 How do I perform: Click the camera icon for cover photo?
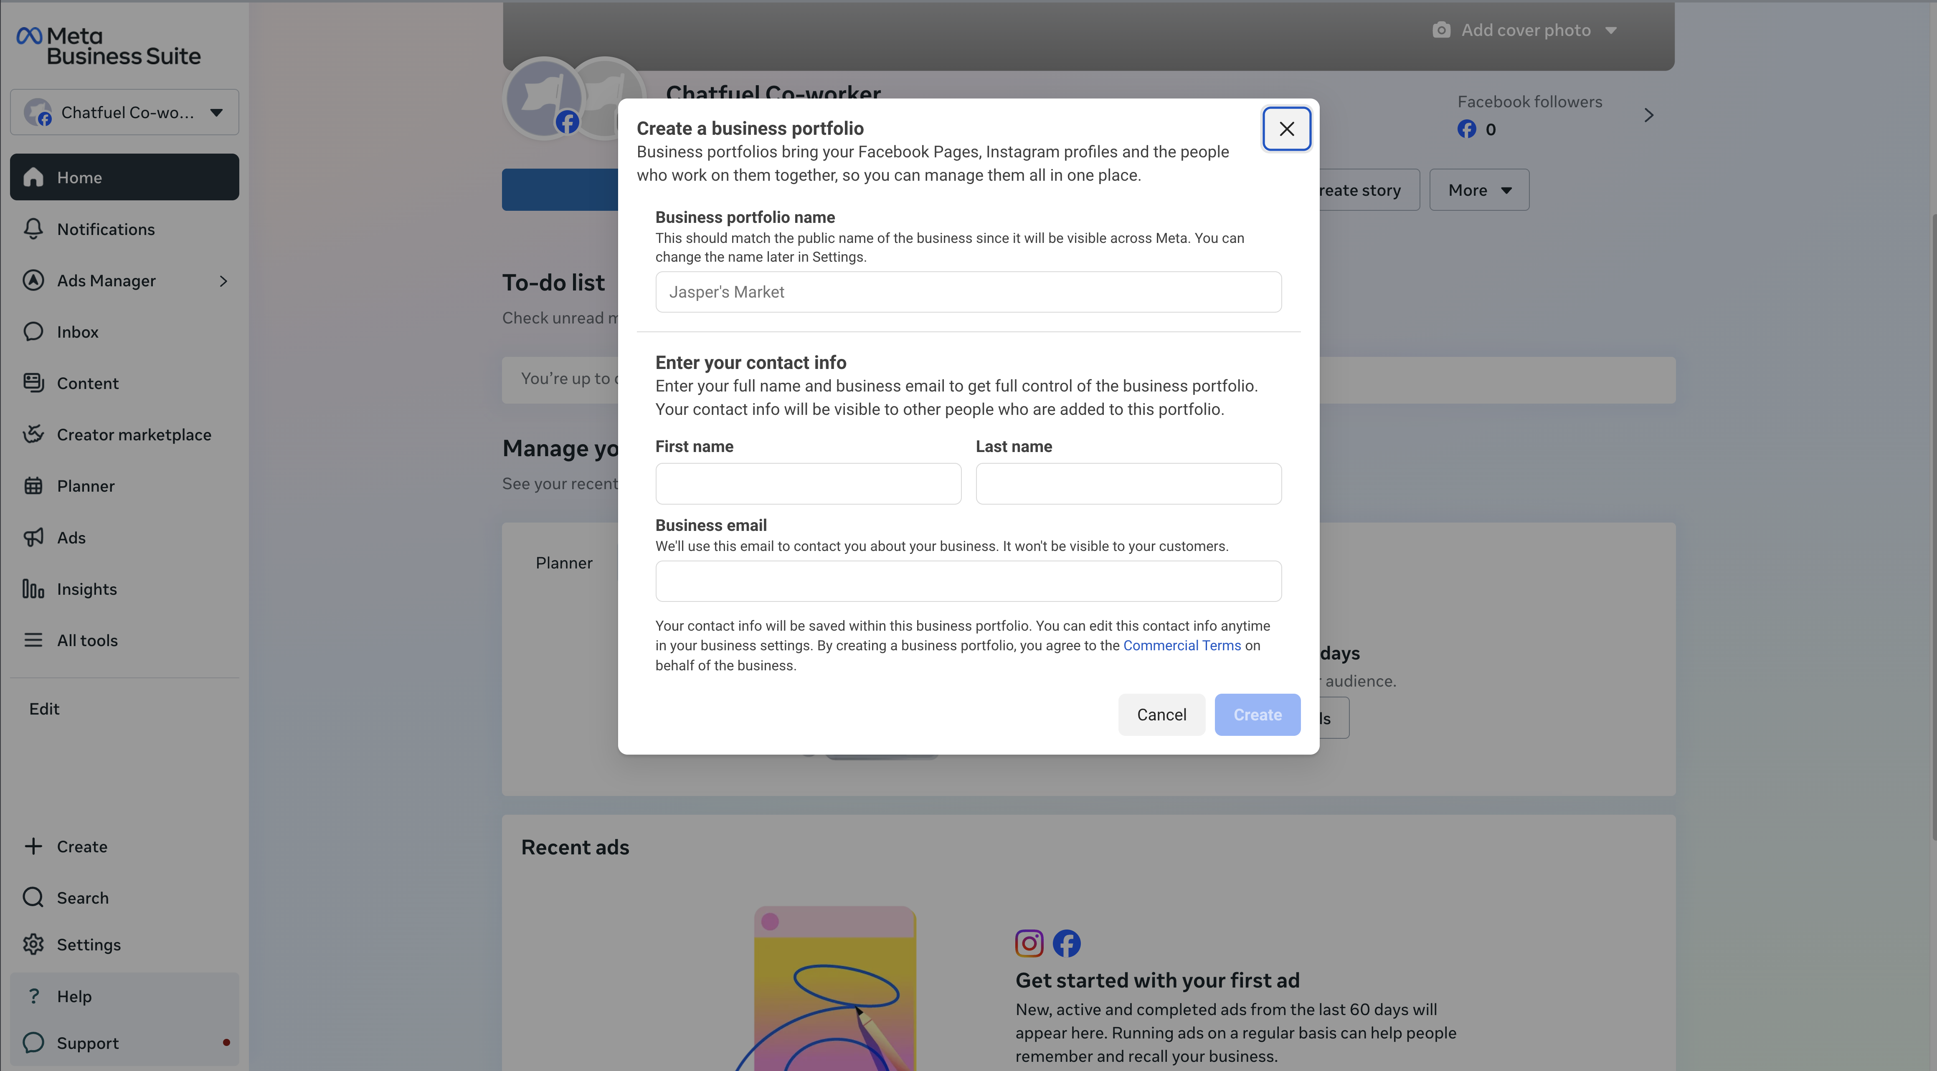click(1441, 30)
